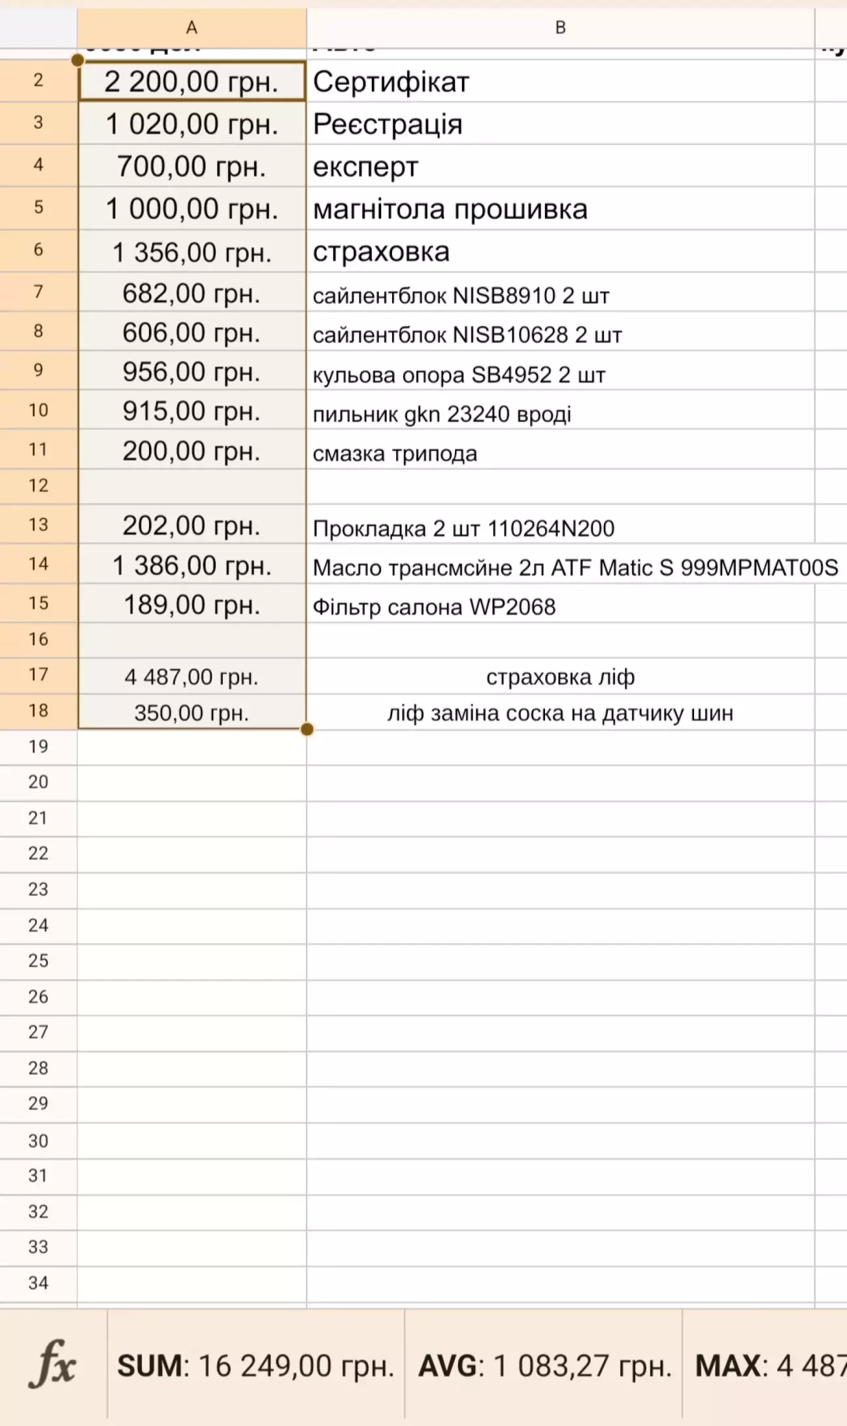Tap the SUM summary in bottom bar
This screenshot has width=847, height=1426.
click(256, 1366)
